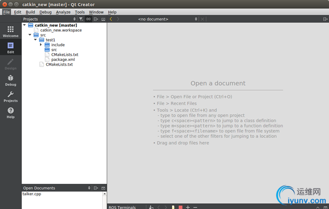The width and height of the screenshot is (329, 209).
Task: Close the Open Documents panel
Action: tap(103, 188)
